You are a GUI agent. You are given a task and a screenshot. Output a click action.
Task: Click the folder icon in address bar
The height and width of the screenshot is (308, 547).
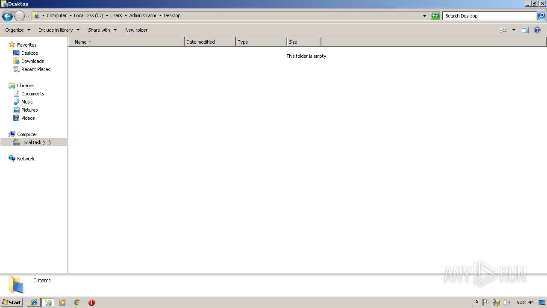(x=36, y=16)
